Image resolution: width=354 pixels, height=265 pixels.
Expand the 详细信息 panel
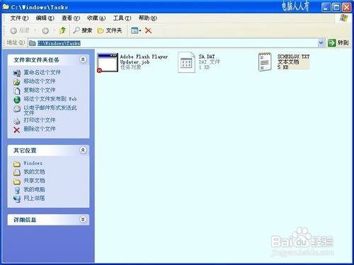pos(83,219)
